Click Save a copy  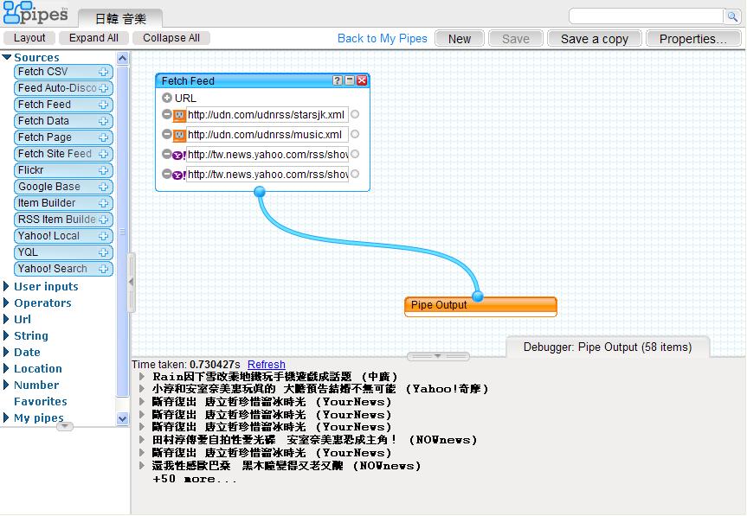click(595, 39)
